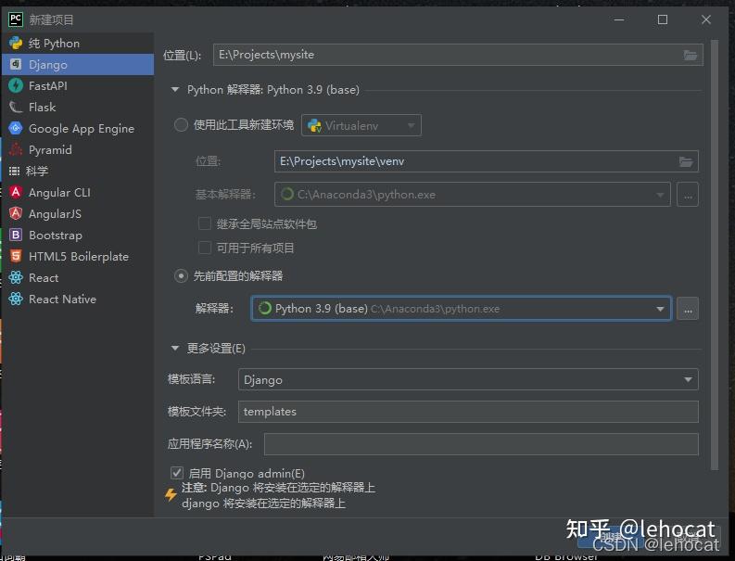Click the lightning warning icon near note

171,494
